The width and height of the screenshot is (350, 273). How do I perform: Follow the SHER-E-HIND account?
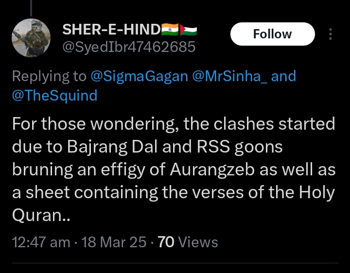(x=273, y=34)
